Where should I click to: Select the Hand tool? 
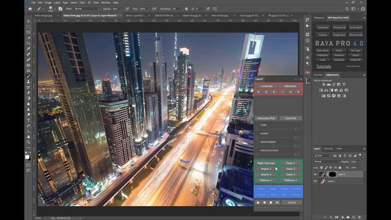29,136
